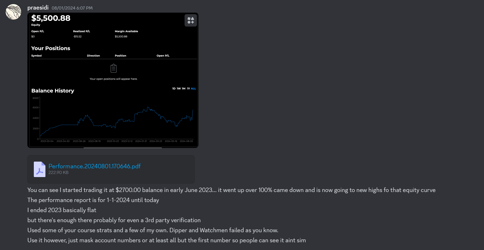Screen dimensions: 484x250
Task: Click the Direction column header
Action: coord(93,56)
